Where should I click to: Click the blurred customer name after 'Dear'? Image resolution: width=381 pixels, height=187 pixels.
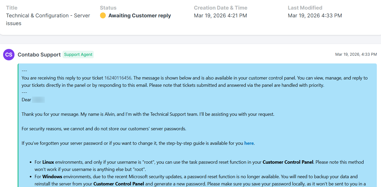coord(38,100)
